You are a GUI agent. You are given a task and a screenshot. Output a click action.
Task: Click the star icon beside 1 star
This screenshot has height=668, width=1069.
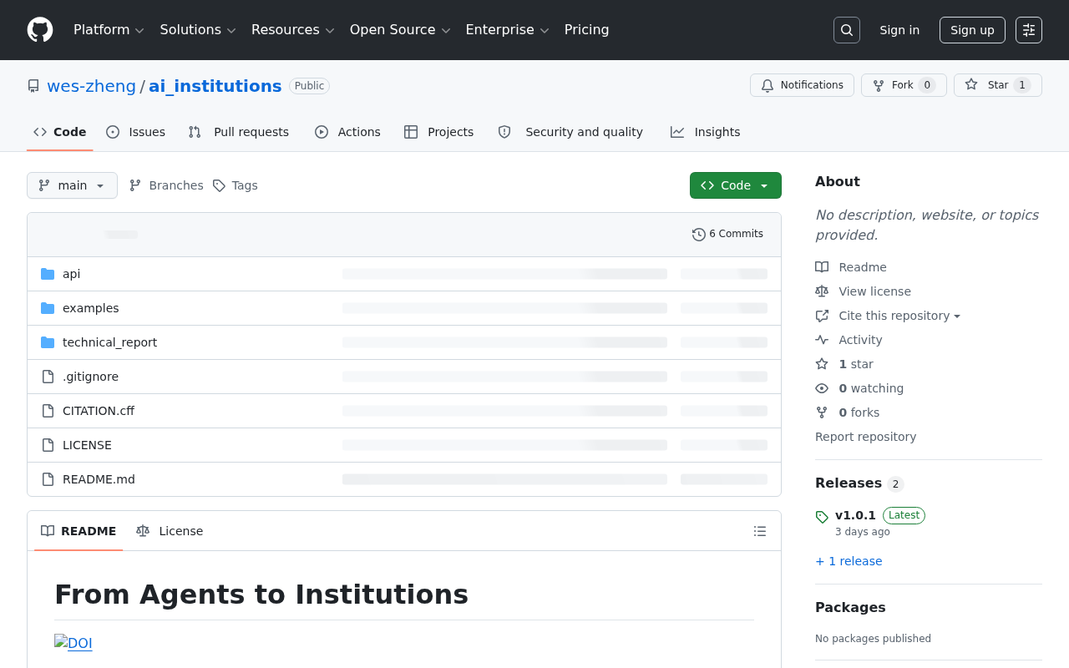click(822, 364)
